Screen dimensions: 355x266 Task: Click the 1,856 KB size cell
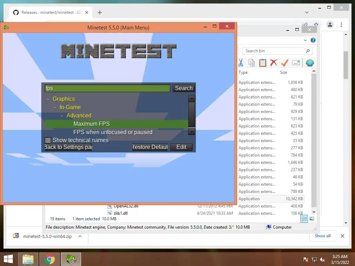[x=295, y=82]
